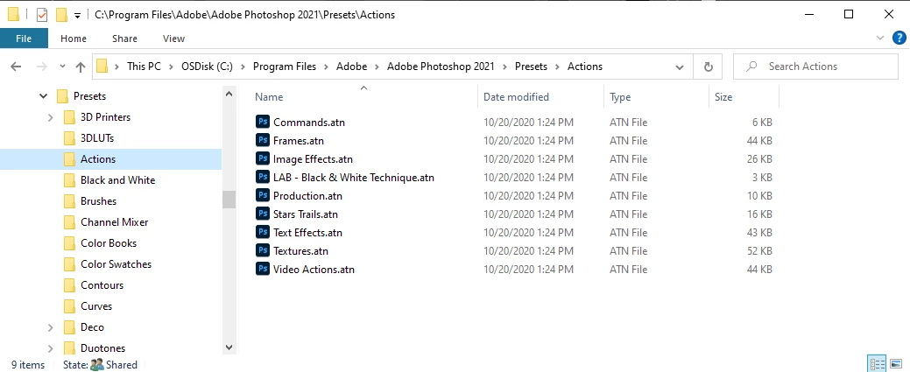Switch to Large icons view using status bar icon

pos(896,364)
